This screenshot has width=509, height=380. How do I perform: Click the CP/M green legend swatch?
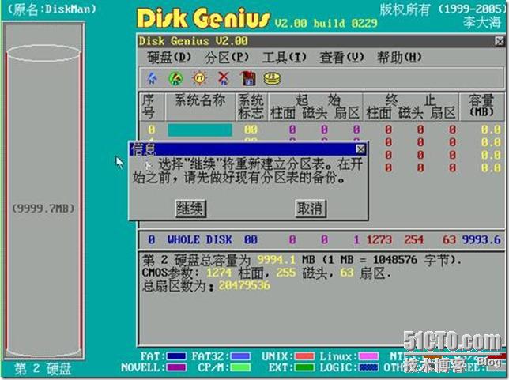pyautogui.click(x=240, y=367)
